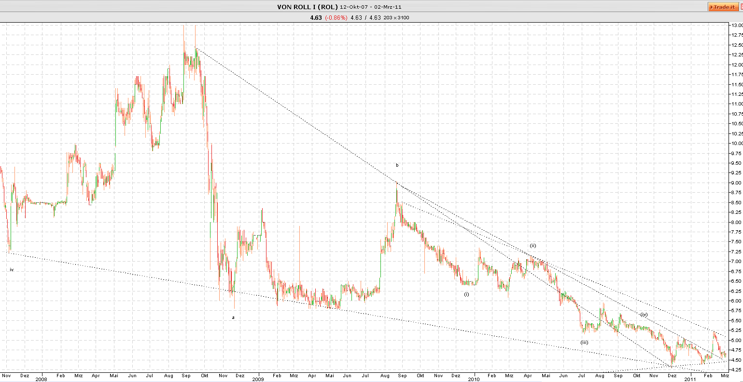Image resolution: width=743 pixels, height=382 pixels.
Task: Click the bold last price 4.63
Action: coord(316,18)
